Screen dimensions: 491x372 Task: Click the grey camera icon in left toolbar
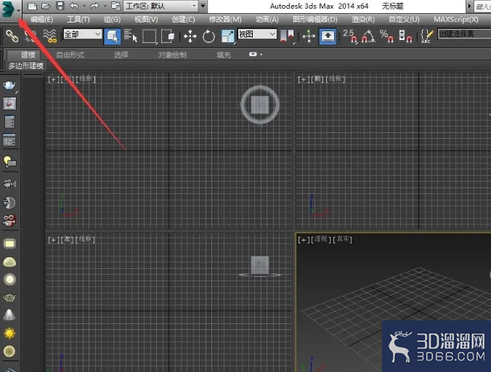(x=9, y=184)
